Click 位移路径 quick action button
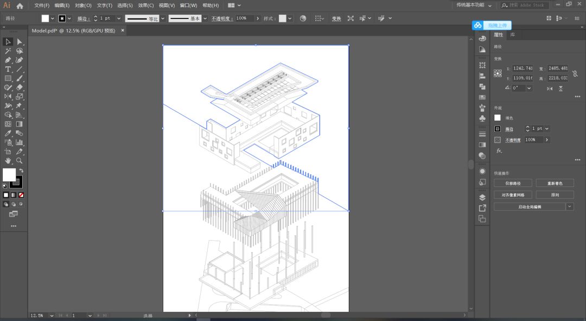The image size is (586, 321). tap(513, 184)
